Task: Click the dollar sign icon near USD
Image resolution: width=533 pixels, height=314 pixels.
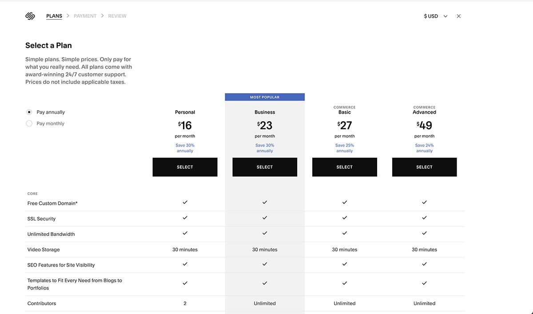Action: pos(425,16)
